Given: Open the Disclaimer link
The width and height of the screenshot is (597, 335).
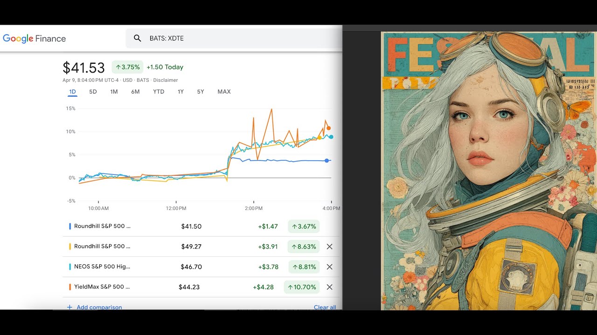Looking at the screenshot, I should (166, 80).
